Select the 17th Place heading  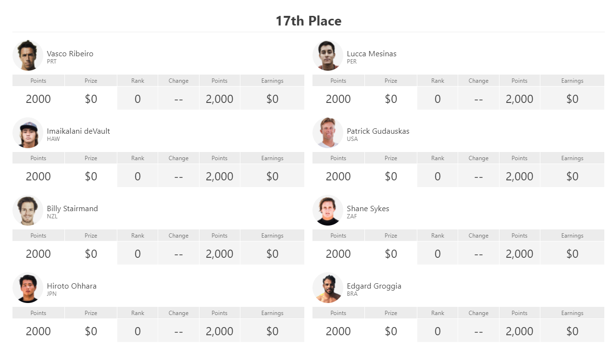click(x=309, y=21)
